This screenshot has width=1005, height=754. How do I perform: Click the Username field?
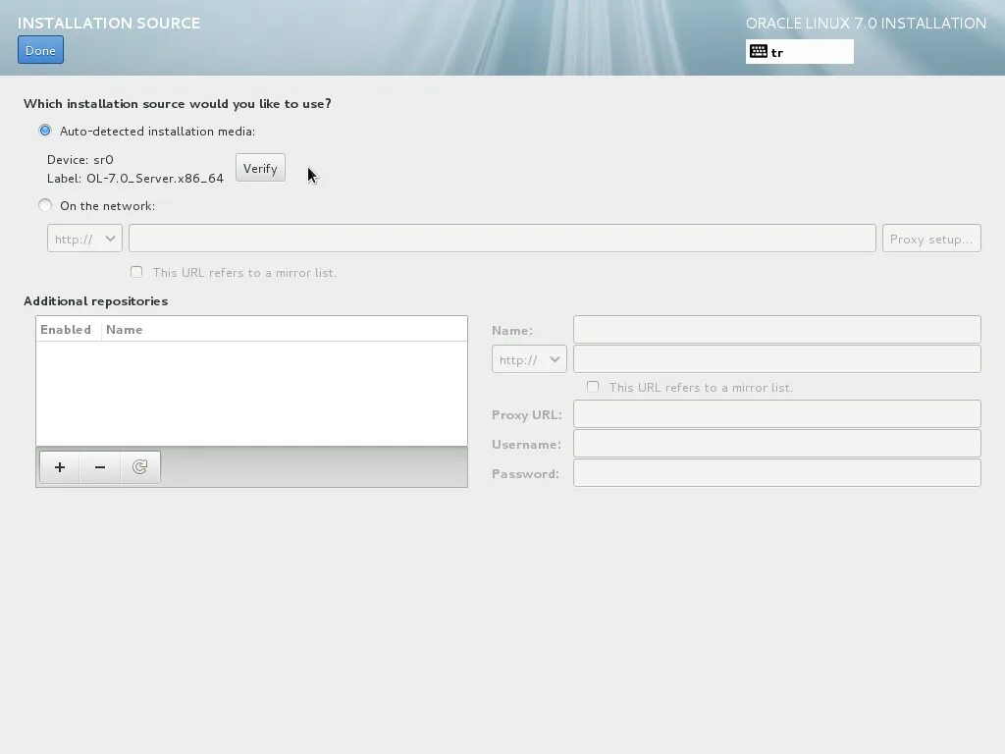(x=777, y=444)
